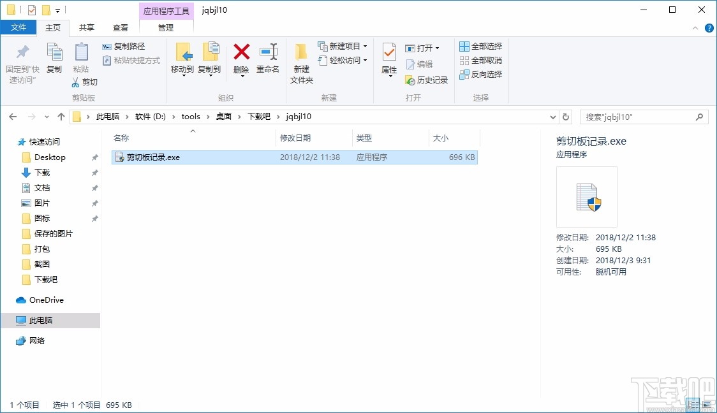Click the 重命名 (Rename) icon
The image size is (717, 413).
coord(269,57)
